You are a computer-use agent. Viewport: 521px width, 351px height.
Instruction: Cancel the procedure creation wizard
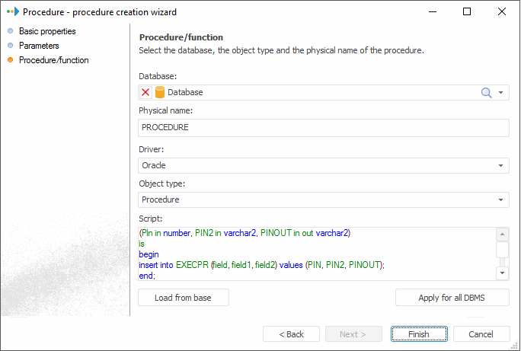pos(481,334)
